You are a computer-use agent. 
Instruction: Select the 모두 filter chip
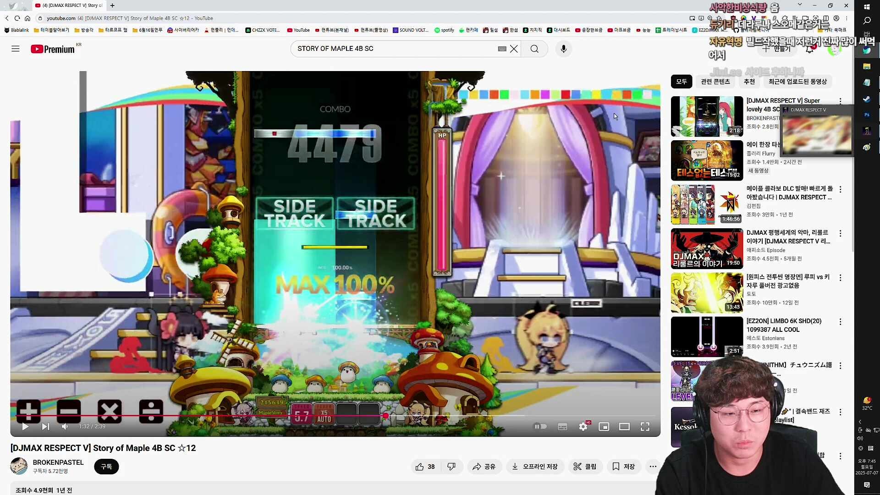click(682, 82)
